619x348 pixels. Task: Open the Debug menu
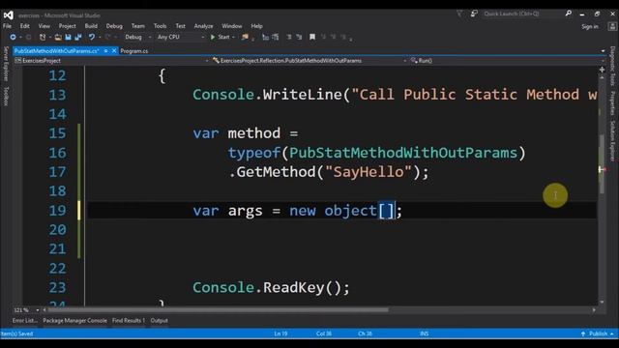pos(114,26)
